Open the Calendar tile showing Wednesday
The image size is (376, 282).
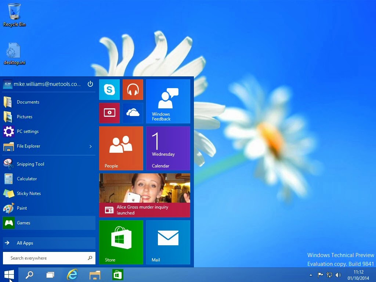(168, 148)
